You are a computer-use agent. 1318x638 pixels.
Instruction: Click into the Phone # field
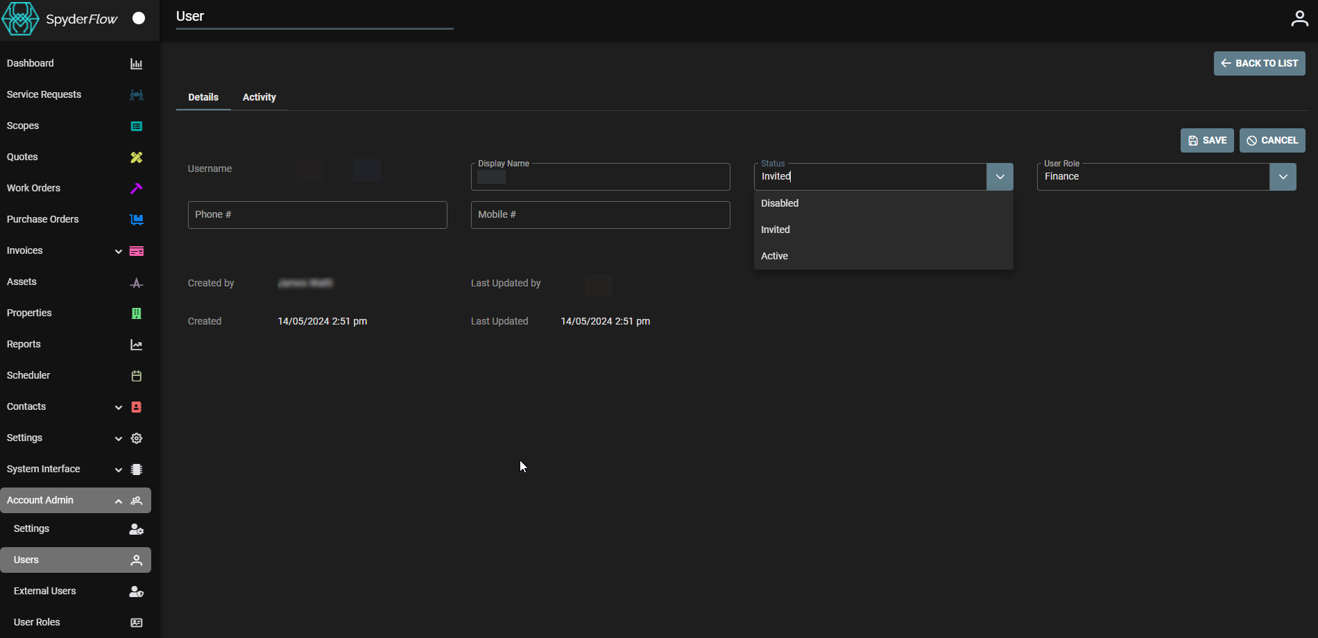(317, 215)
